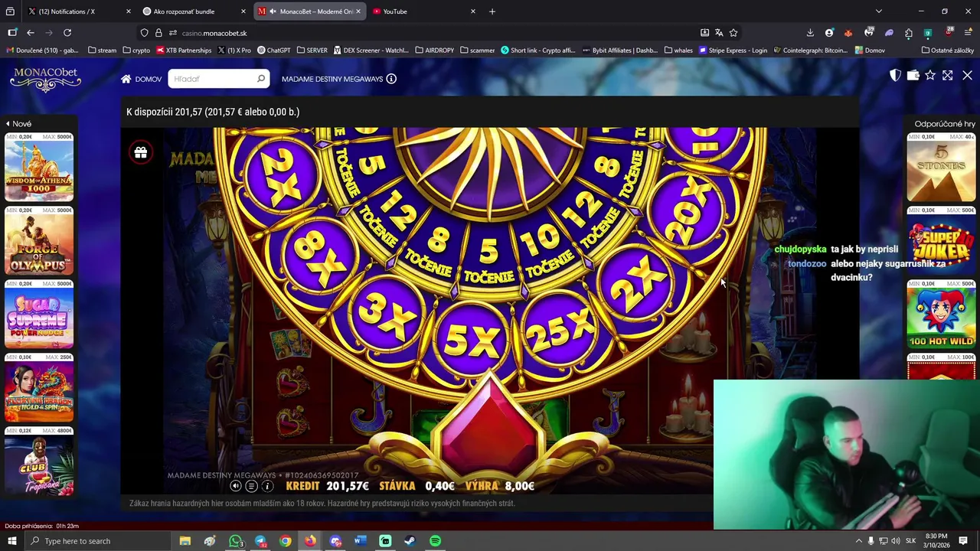Show hidden system tray icons
Screen dimensions: 980x551
coord(858,541)
